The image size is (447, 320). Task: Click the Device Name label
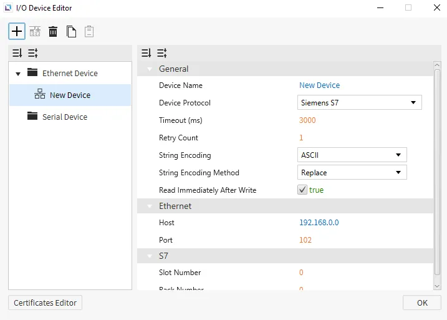(x=181, y=85)
